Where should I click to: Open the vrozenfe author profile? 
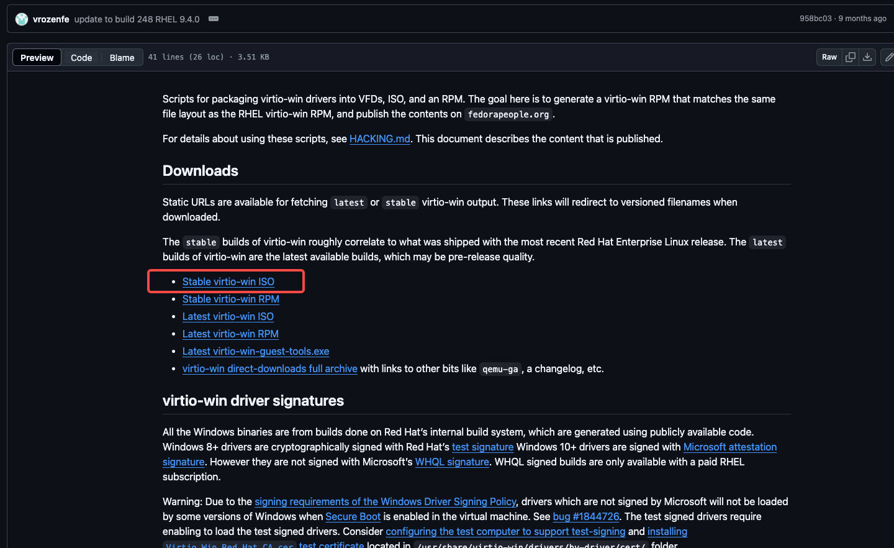(x=51, y=19)
